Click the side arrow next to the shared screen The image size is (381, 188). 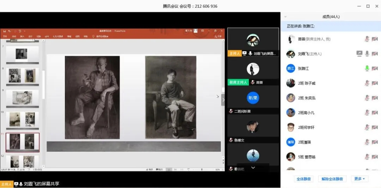[223, 100]
